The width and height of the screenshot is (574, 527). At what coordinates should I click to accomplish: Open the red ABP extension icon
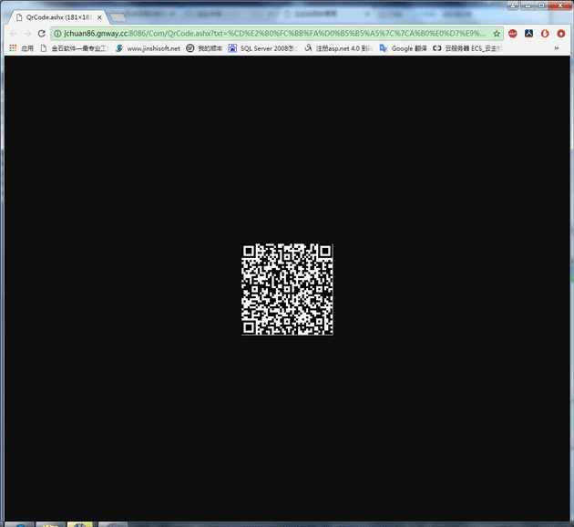[513, 33]
